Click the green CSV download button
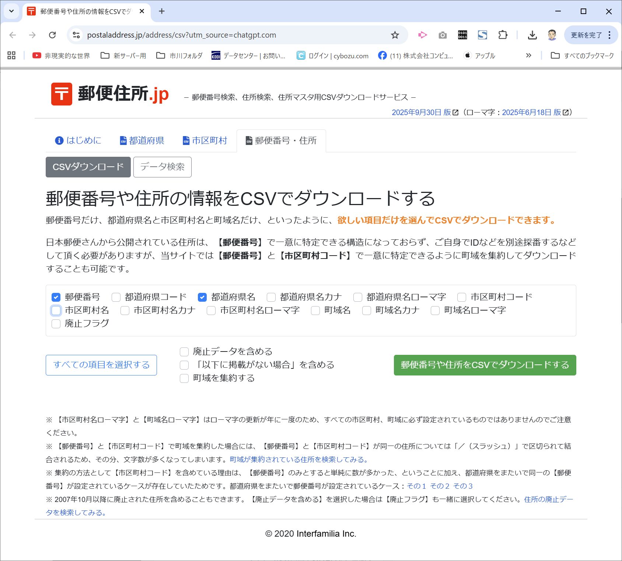The width and height of the screenshot is (622, 561). tap(485, 365)
